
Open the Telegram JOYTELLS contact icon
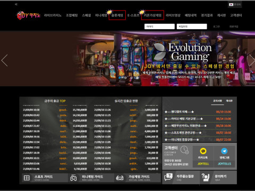[x=224, y=151]
